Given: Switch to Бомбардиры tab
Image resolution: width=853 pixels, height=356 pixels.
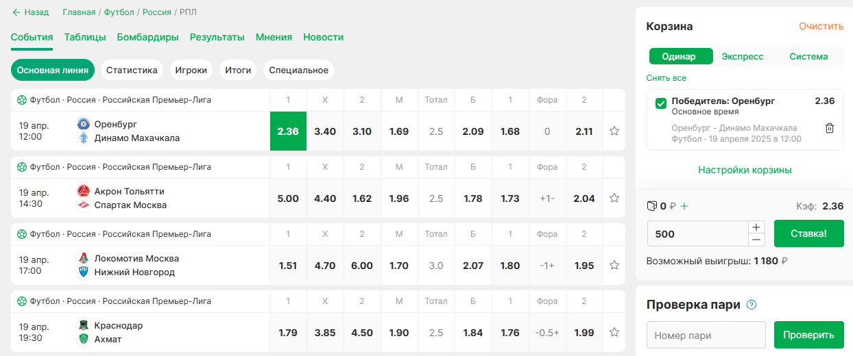Looking at the screenshot, I should 148,37.
